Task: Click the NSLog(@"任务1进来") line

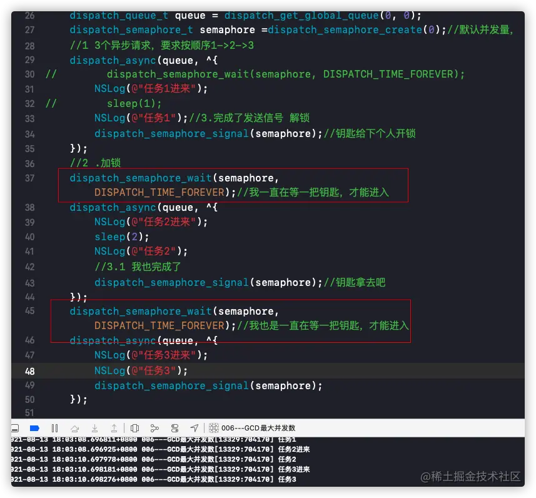Action: pyautogui.click(x=151, y=89)
